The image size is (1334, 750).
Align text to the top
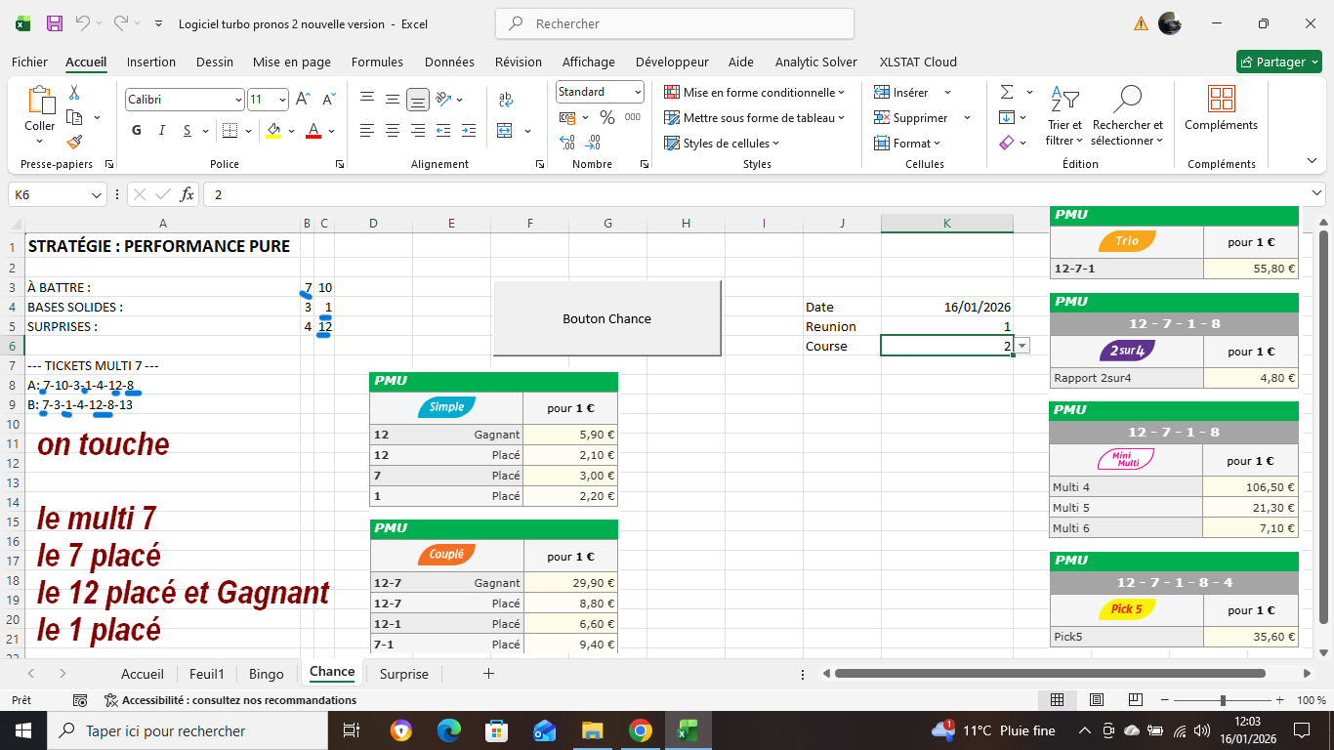(367, 99)
